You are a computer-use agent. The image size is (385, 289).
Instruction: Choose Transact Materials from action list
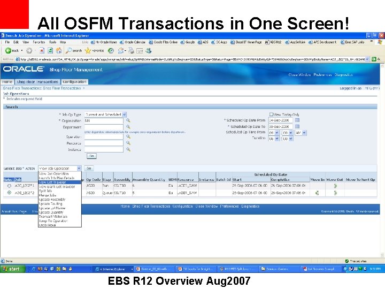point(60,217)
